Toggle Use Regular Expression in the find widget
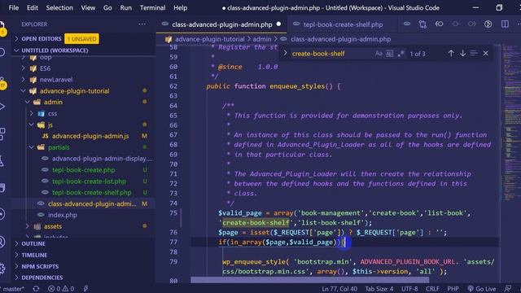This screenshot has width=521, height=293. (x=401, y=54)
